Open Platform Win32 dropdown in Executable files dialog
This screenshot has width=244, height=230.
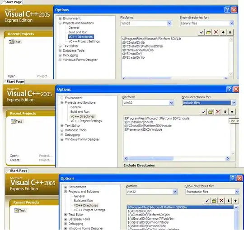pos(175,192)
